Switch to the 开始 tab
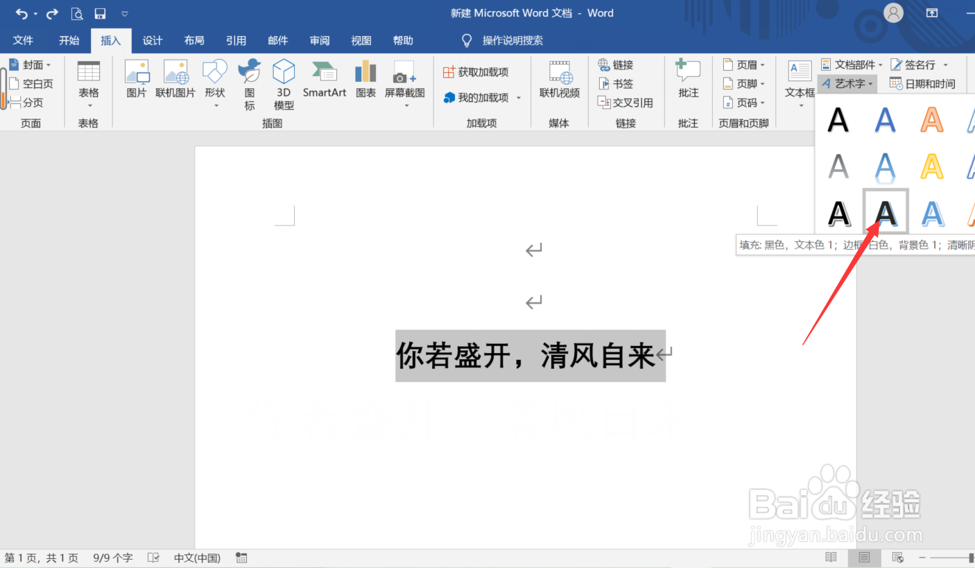This screenshot has height=568, width=975. pos(69,40)
